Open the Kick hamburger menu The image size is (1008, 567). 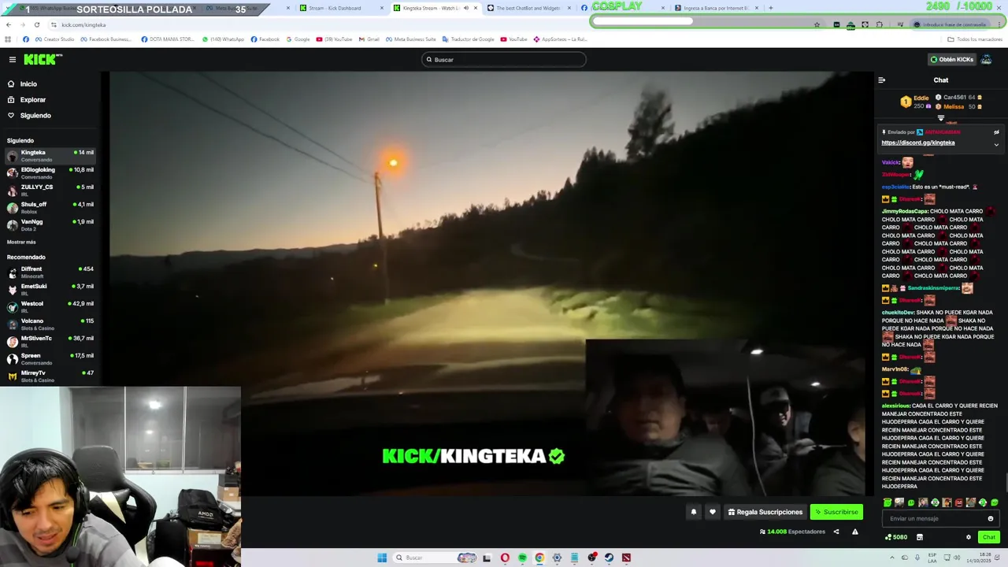13,59
